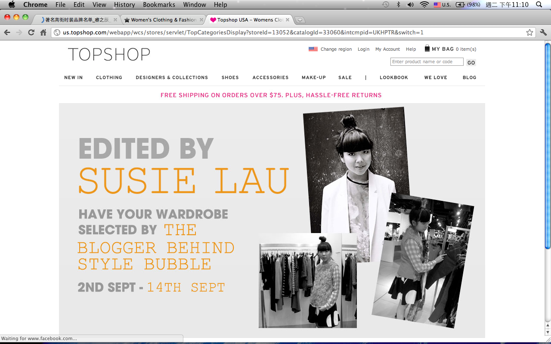Click the US flag region icon
This screenshot has width=551, height=344.
click(x=313, y=49)
